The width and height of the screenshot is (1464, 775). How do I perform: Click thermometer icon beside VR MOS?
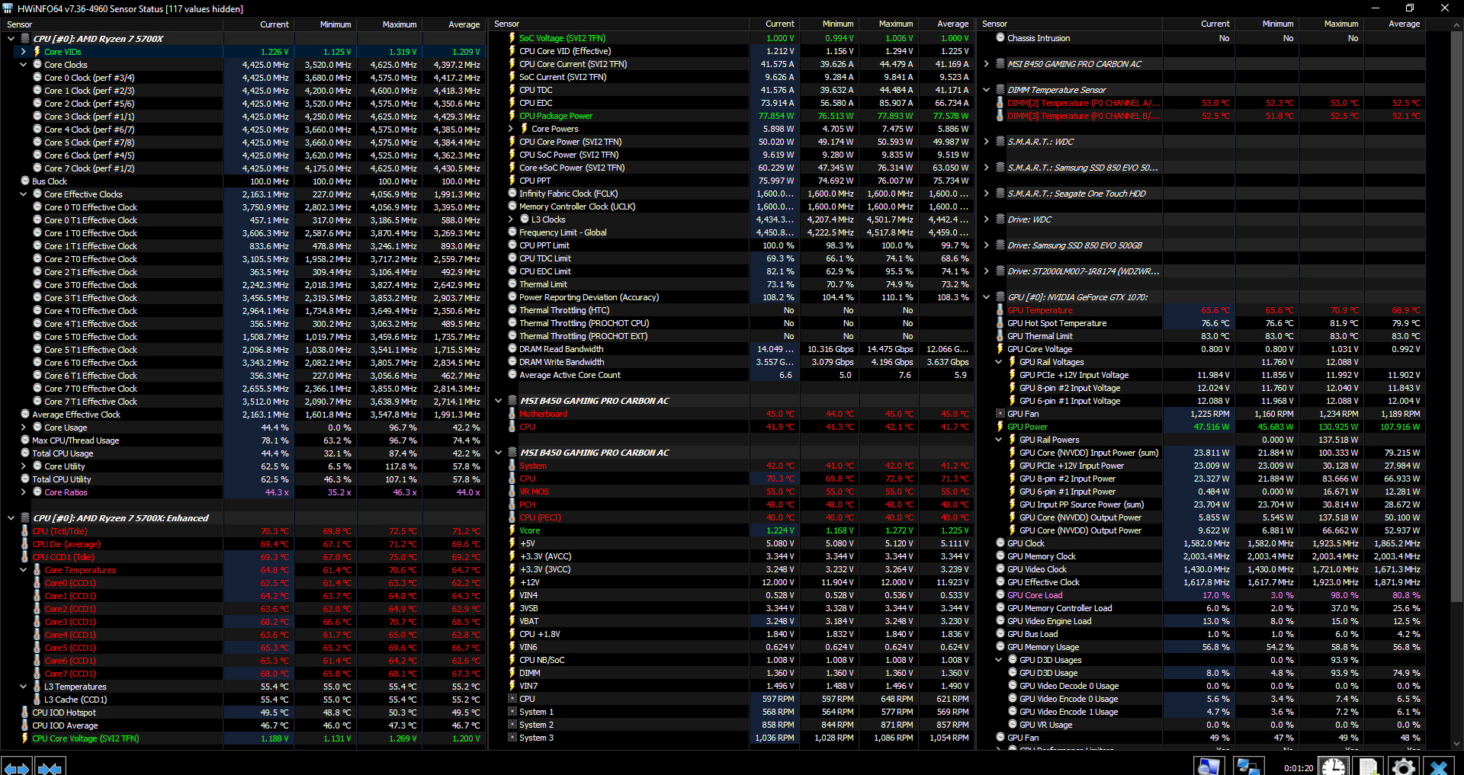tap(512, 492)
